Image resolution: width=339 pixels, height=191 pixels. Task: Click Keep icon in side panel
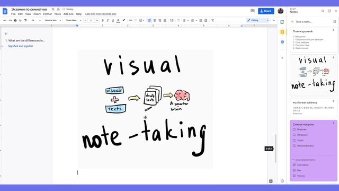pyautogui.click(x=282, y=32)
